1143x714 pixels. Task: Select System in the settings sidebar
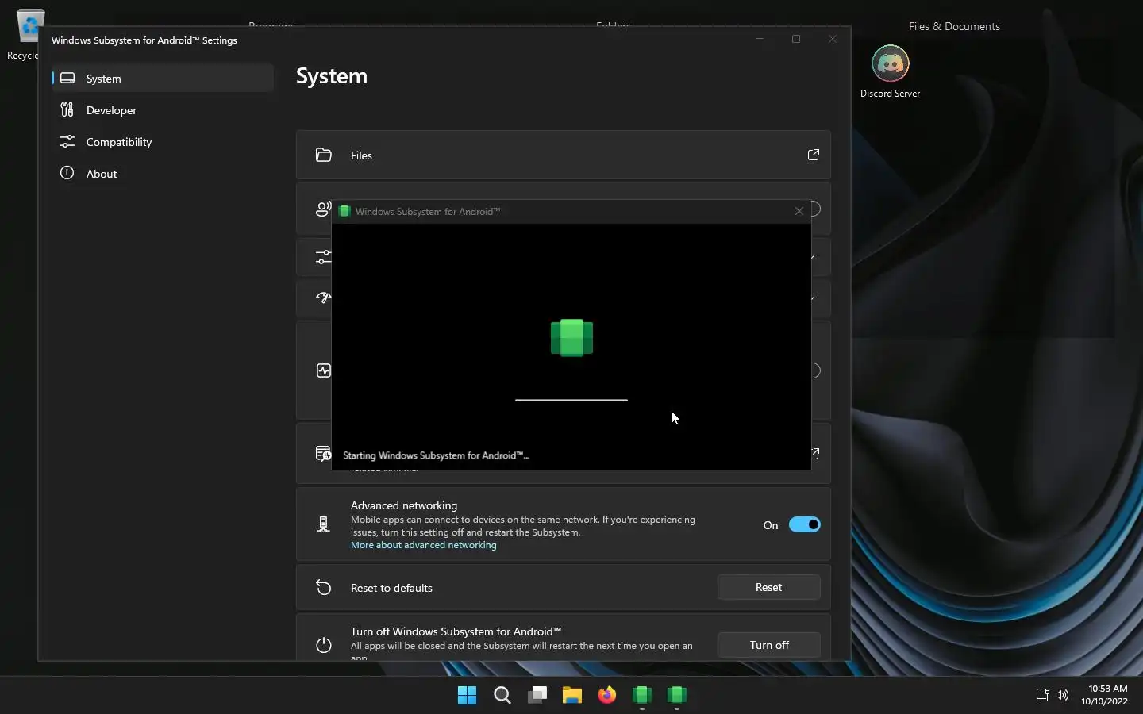pyautogui.click(x=163, y=79)
